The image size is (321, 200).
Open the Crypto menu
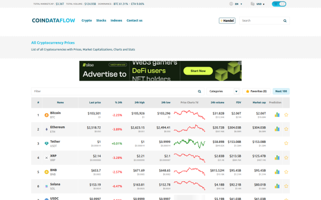click(87, 20)
